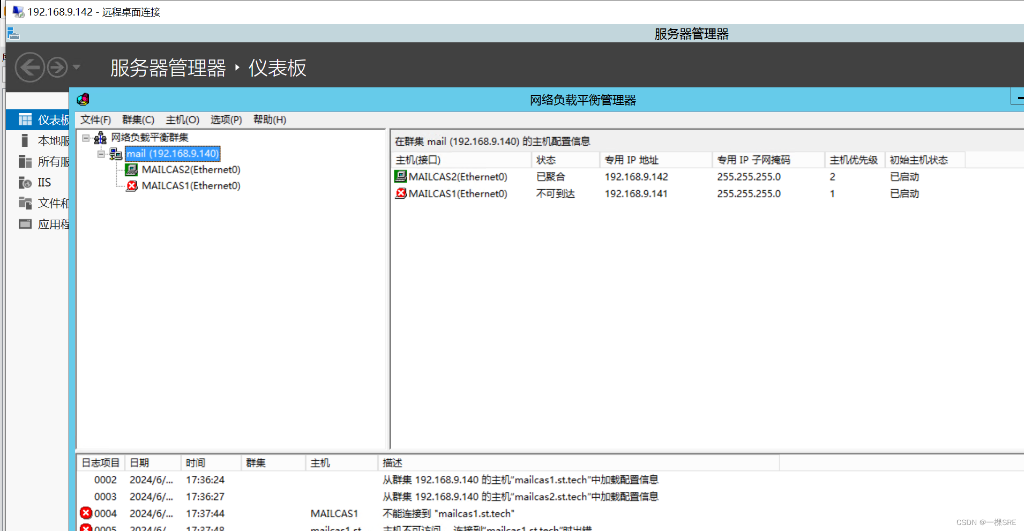Click the all servers icon in sidebar
Image resolution: width=1024 pixels, height=531 pixels.
(x=25, y=161)
